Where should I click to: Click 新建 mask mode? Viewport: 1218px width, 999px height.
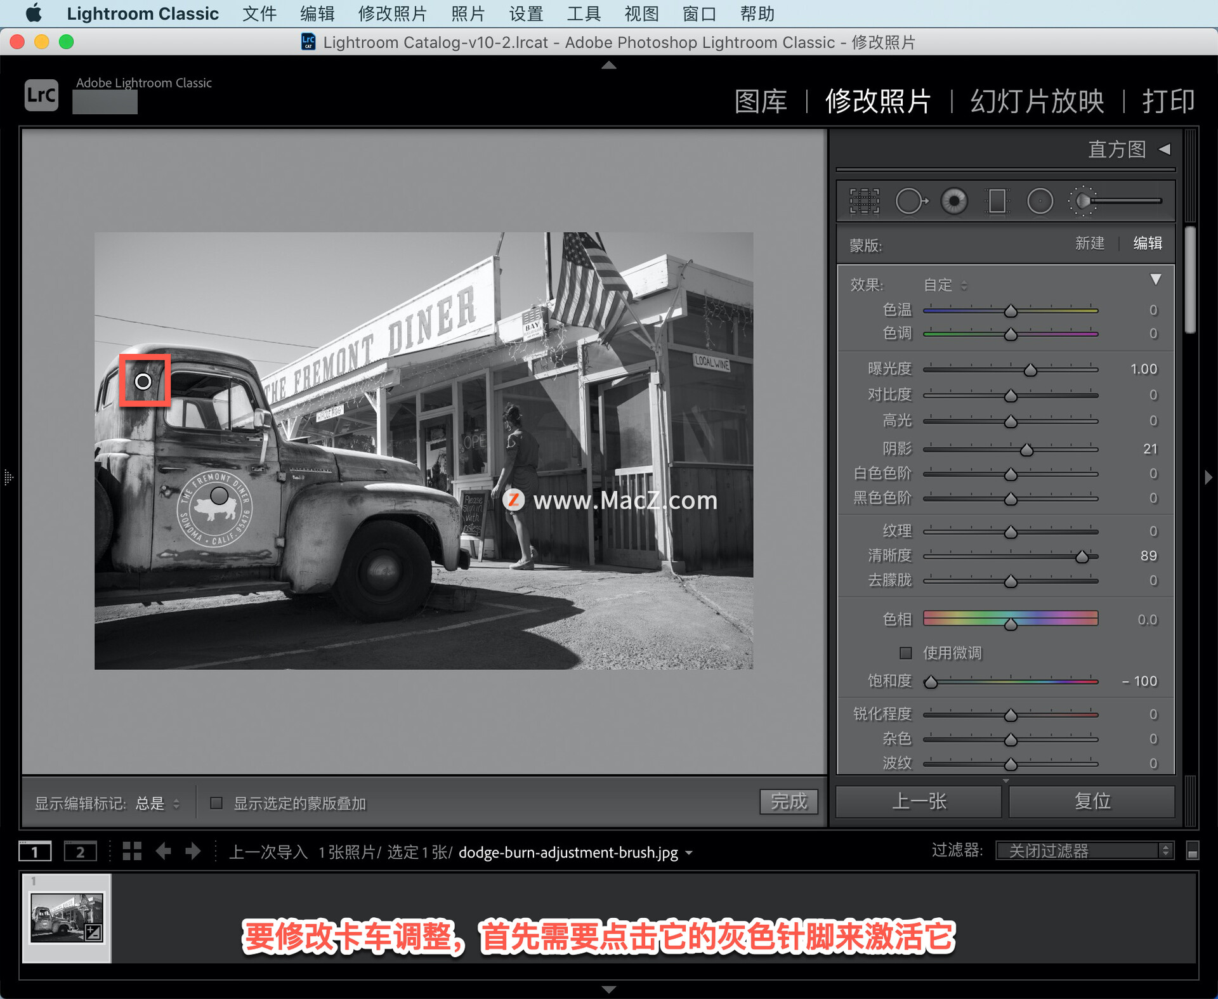[x=1089, y=244]
